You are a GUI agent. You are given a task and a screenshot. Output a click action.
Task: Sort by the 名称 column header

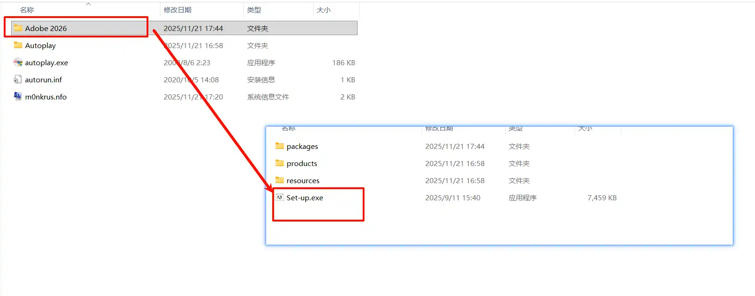coord(27,10)
